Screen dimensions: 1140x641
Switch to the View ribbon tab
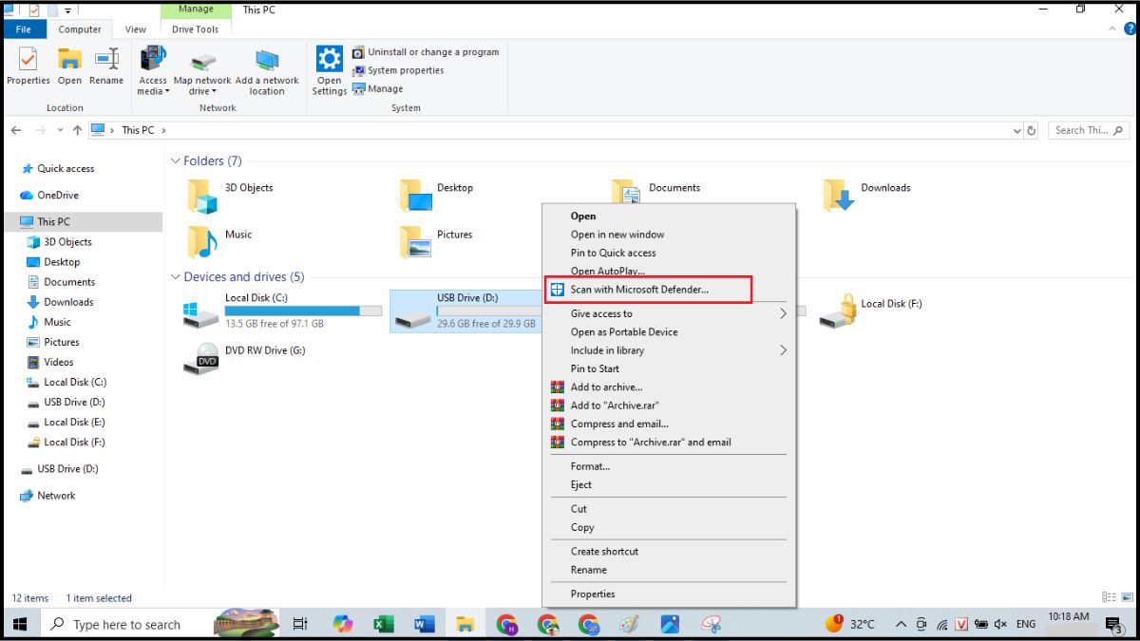point(136,29)
